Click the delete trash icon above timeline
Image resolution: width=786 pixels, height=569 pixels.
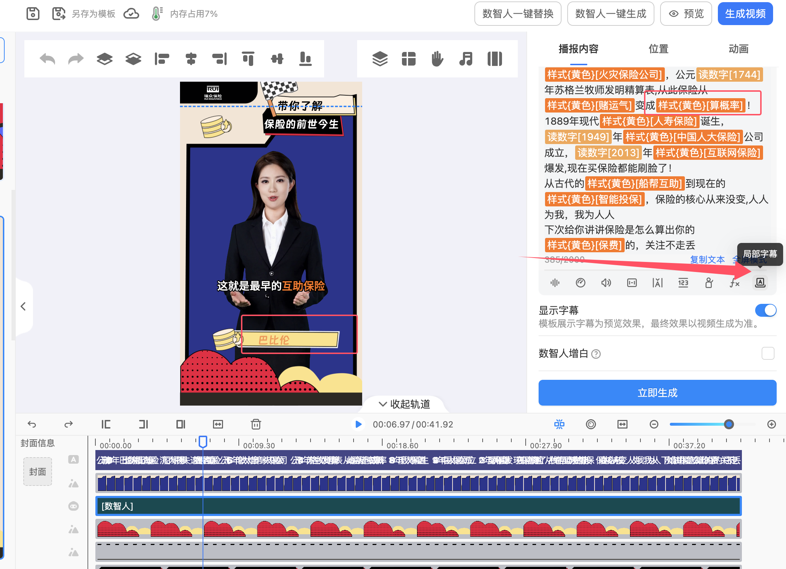pos(256,424)
